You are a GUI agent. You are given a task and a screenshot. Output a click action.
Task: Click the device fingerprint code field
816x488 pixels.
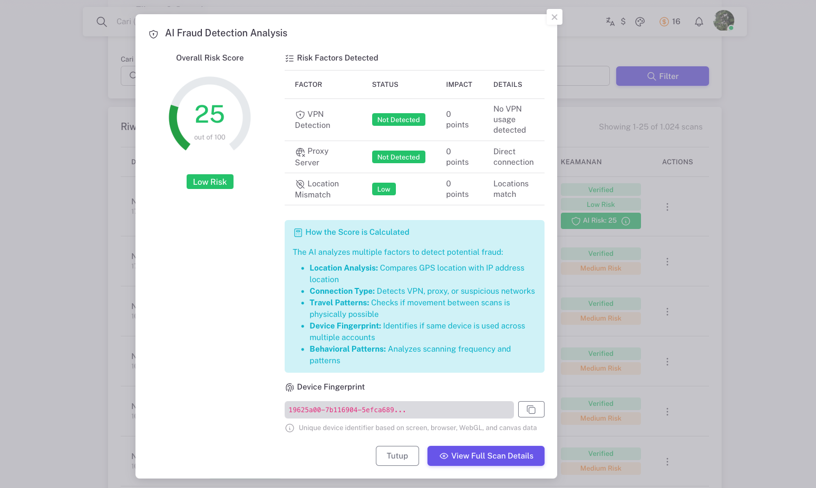pyautogui.click(x=399, y=410)
